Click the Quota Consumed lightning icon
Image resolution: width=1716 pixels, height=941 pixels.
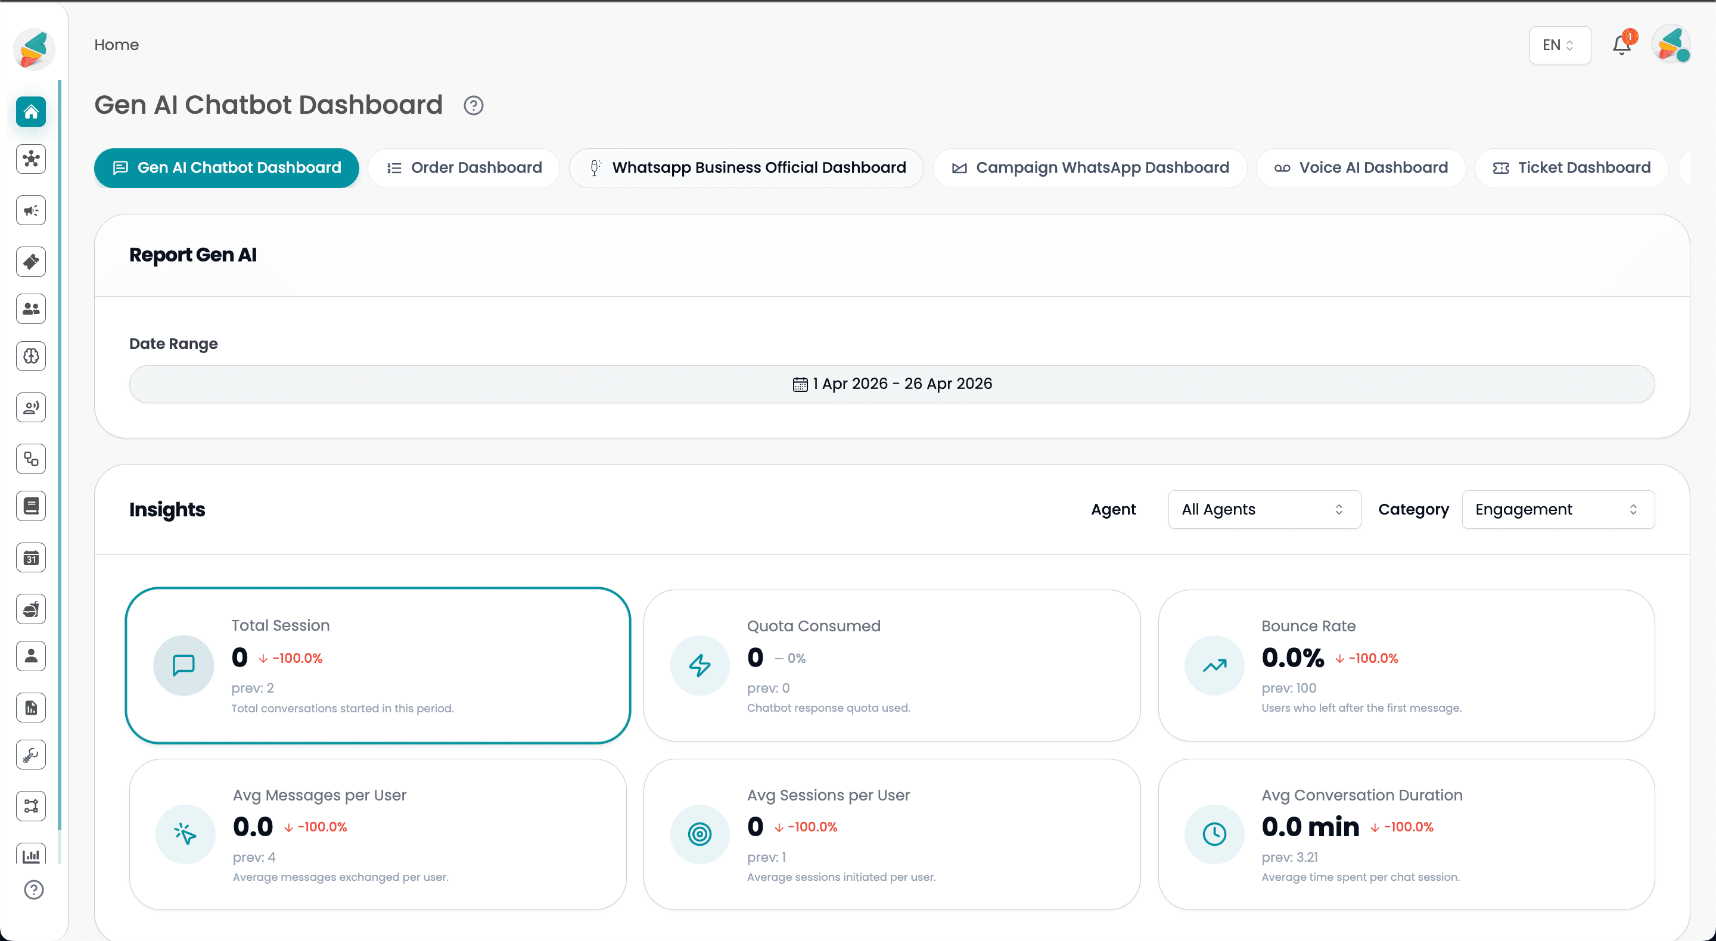[700, 665]
